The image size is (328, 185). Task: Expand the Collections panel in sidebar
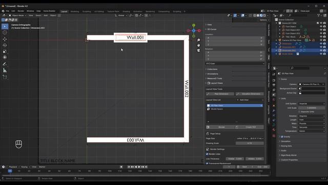pos(212,69)
